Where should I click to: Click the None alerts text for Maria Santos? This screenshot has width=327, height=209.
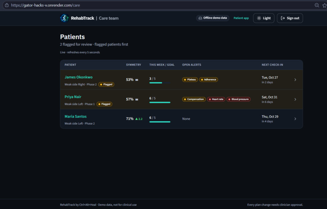[186, 119]
